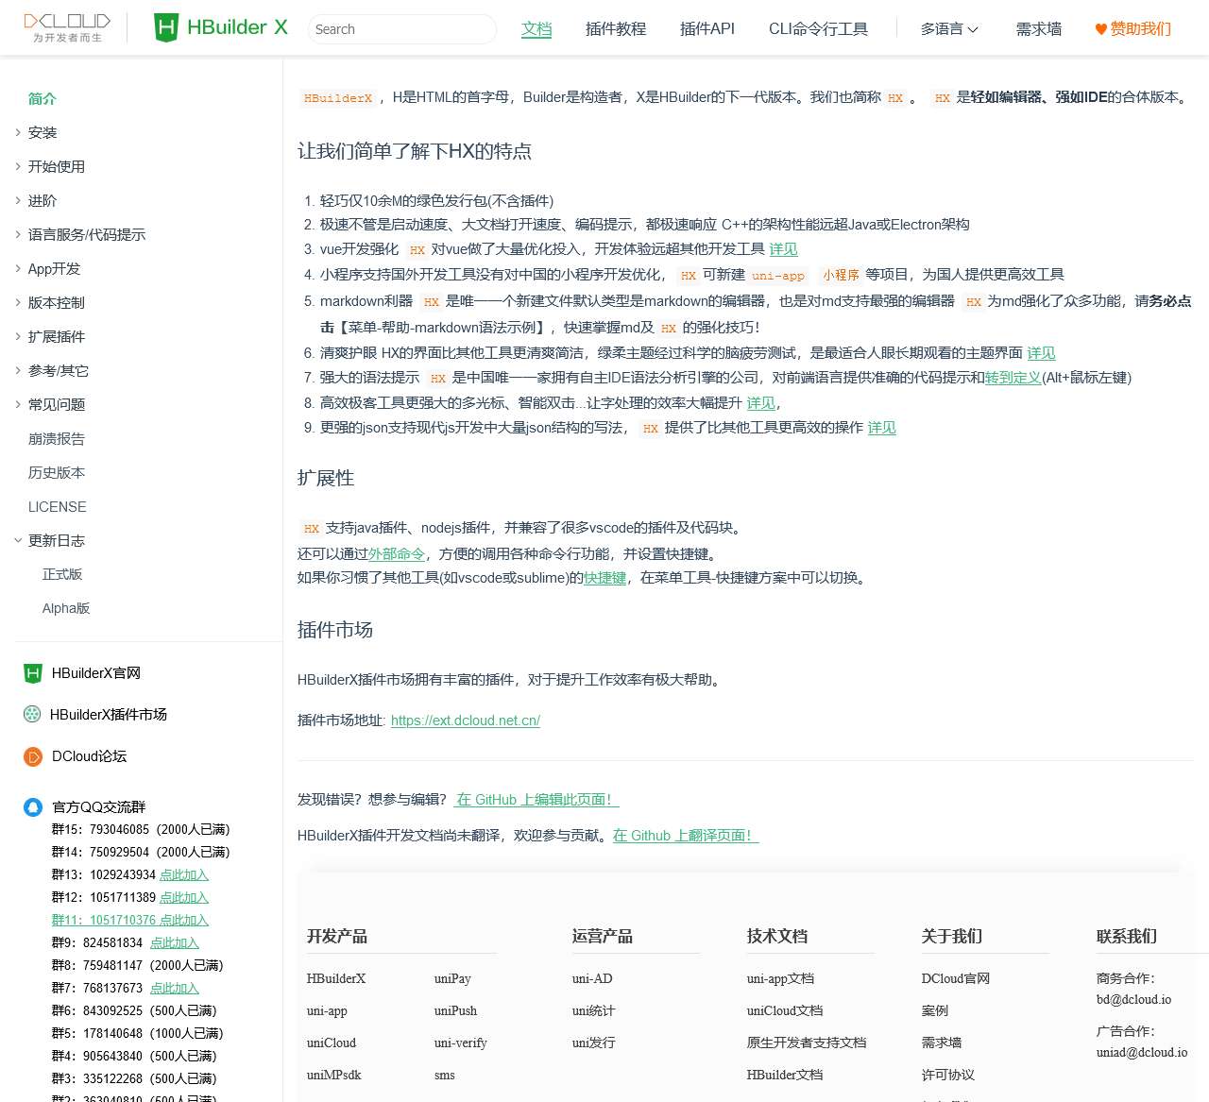Viewport: 1209px width, 1102px height.
Task: Open footer HBuilderX product link
Action: [336, 979]
